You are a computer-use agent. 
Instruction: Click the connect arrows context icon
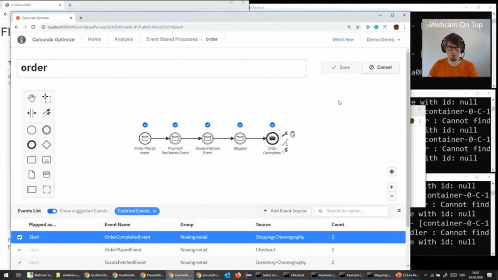[285, 150]
